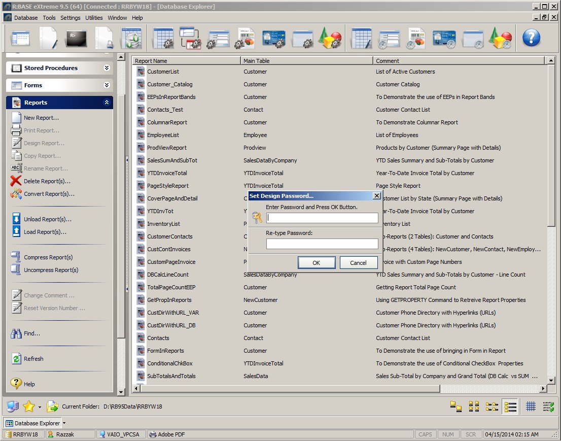This screenshot has width=561, height=441.
Task: Click OK in Set Design Password dialog
Action: [x=317, y=263]
